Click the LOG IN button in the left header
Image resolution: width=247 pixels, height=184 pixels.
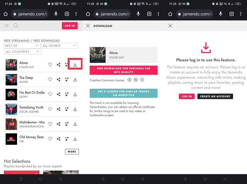tap(69, 26)
